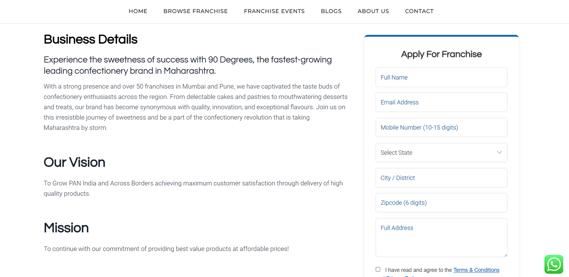The image size is (569, 277).
Task: Navigate to FRANCHISE EVENTS
Action: coord(274,11)
